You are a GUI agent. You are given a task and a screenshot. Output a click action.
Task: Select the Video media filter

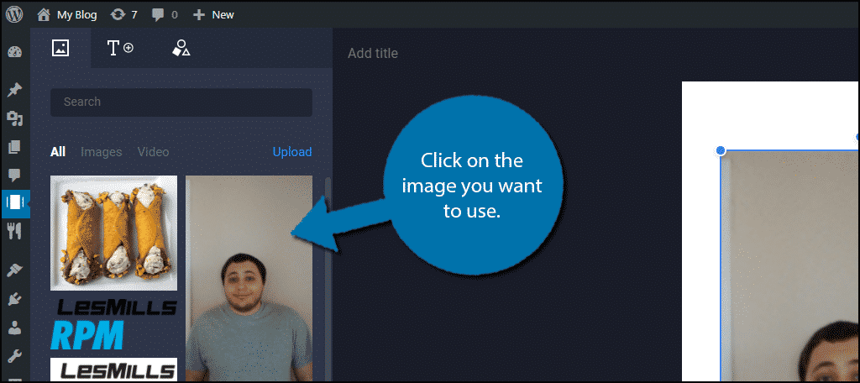click(153, 152)
